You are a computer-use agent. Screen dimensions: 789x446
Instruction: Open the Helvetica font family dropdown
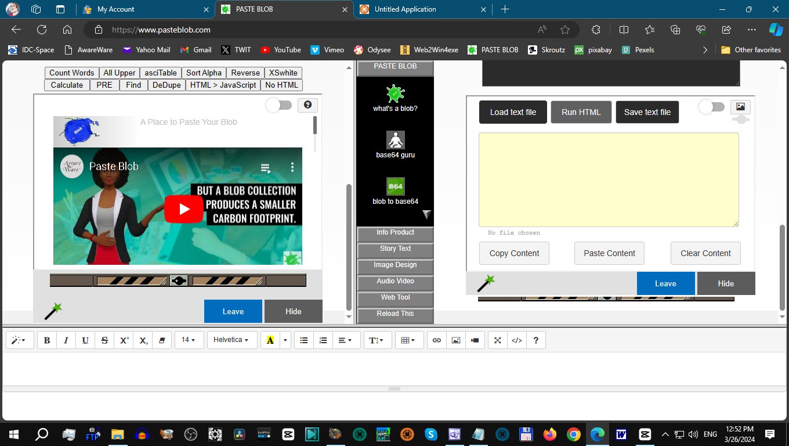231,340
